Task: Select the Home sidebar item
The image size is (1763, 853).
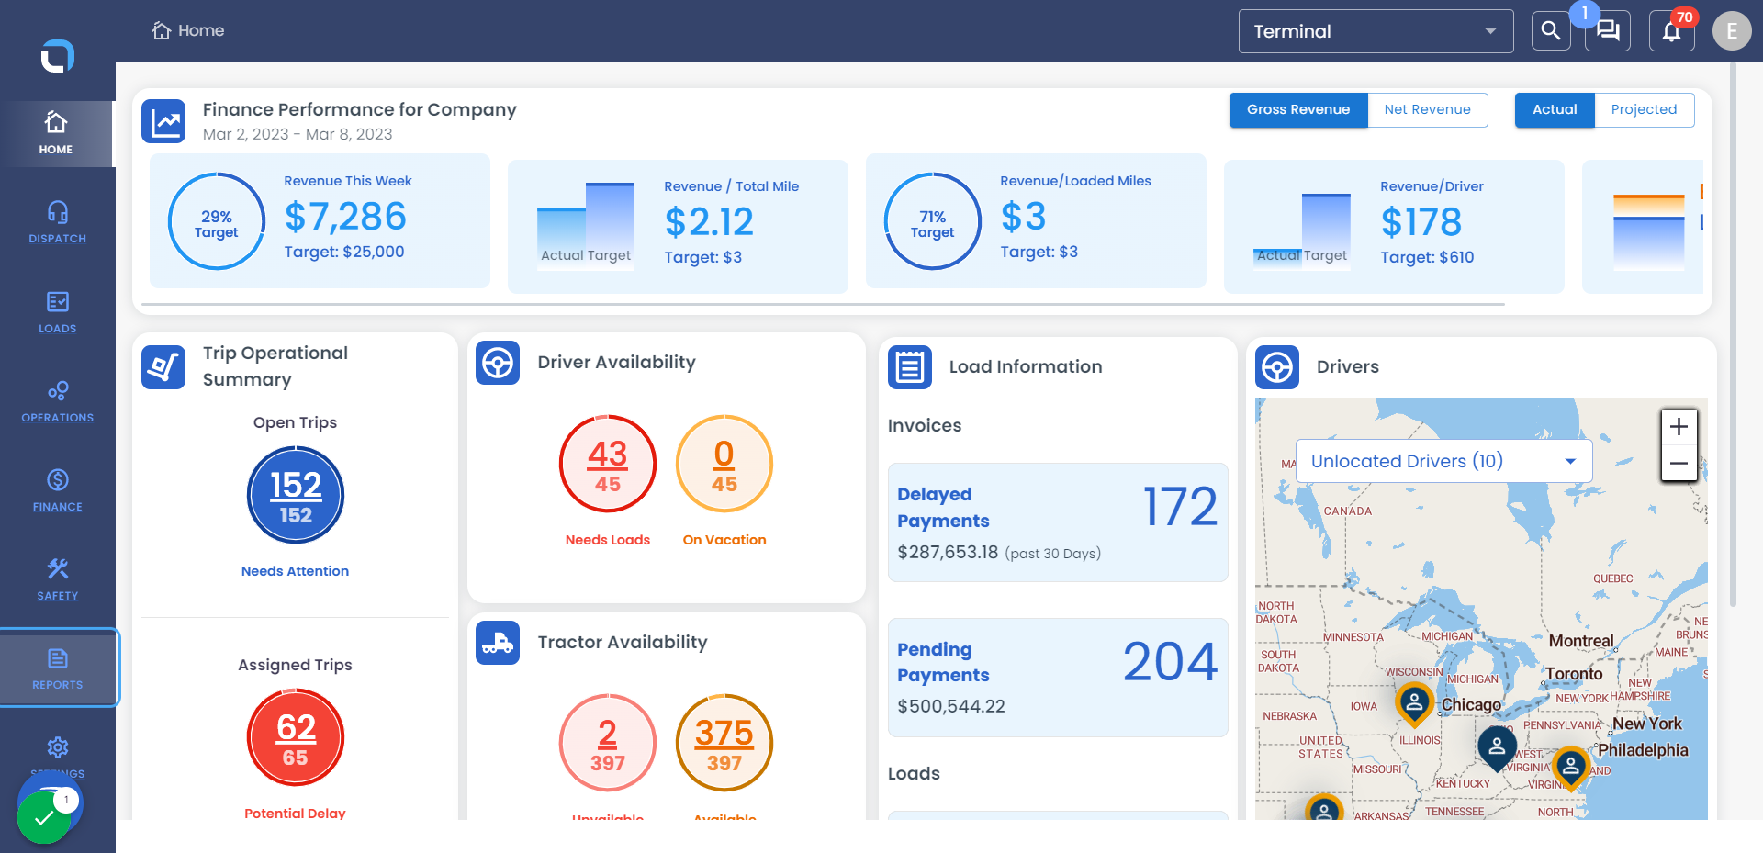Action: click(x=57, y=133)
